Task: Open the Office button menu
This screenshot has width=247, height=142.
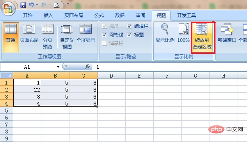Action: [x=8, y=8]
